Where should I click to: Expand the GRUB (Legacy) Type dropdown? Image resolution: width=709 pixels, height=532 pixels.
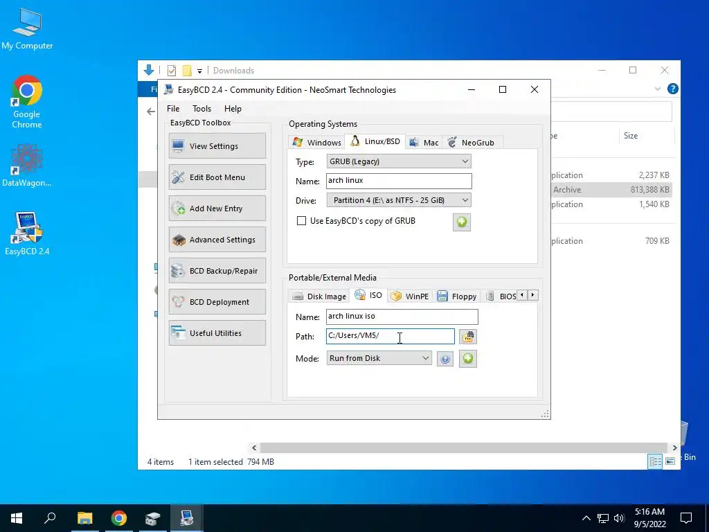[399, 161]
